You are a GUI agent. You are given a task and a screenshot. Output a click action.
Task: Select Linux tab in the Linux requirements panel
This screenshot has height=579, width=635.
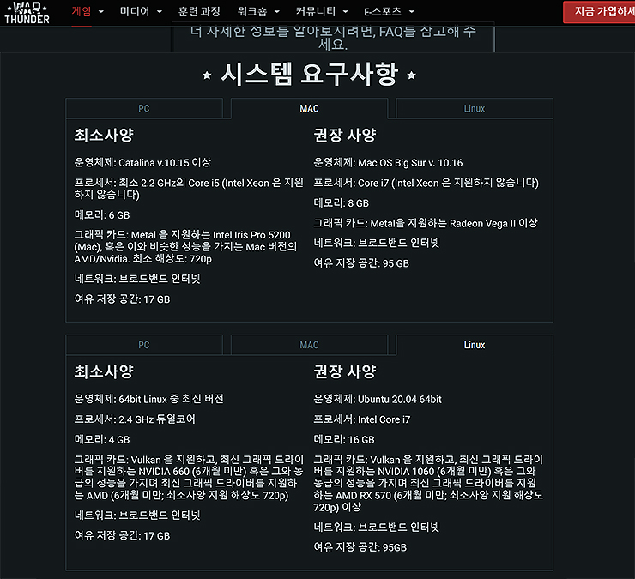(475, 345)
